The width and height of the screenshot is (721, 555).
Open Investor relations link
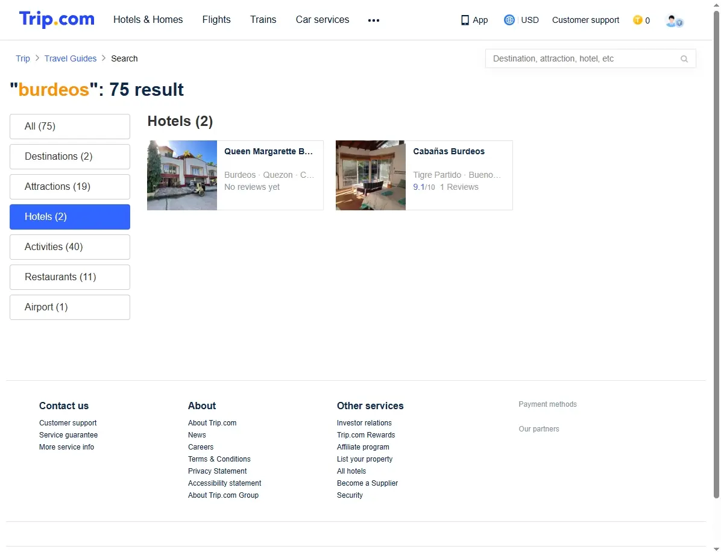click(364, 423)
